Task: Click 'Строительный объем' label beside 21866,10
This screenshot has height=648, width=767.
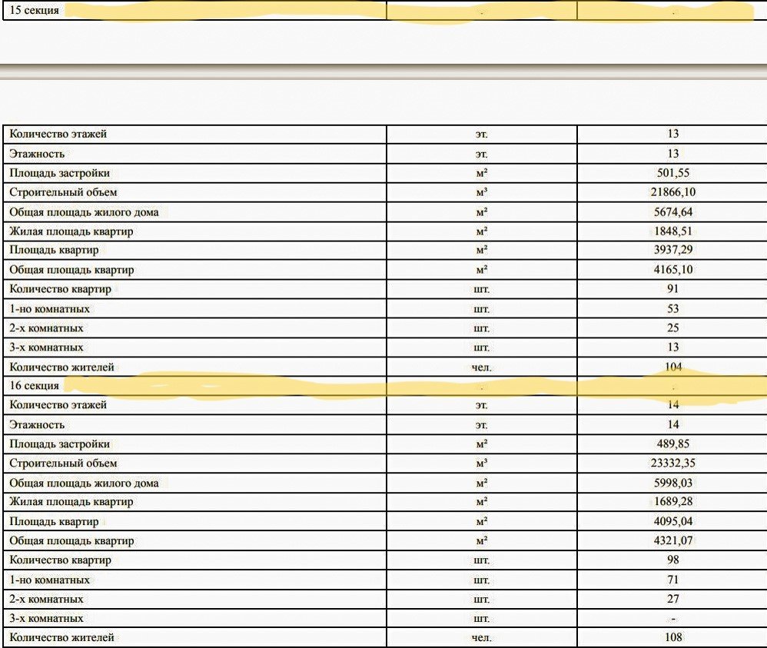Action: (63, 192)
